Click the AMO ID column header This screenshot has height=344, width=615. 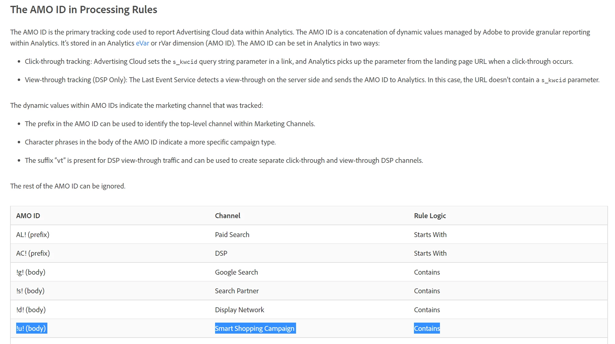tap(28, 216)
